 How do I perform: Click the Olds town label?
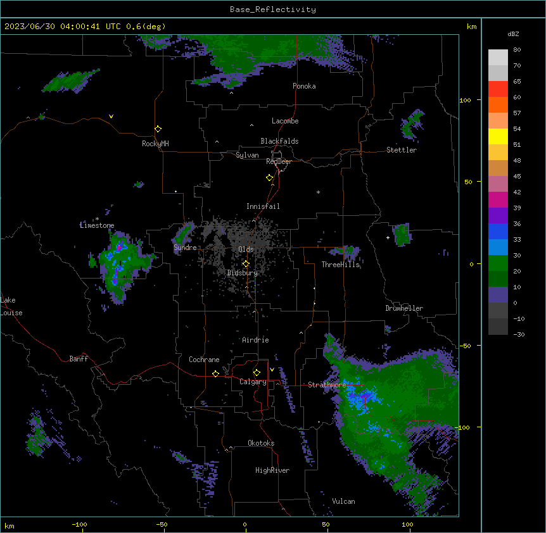pos(246,249)
